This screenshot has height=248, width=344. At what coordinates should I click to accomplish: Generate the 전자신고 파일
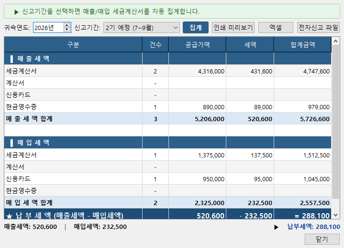[318, 28]
